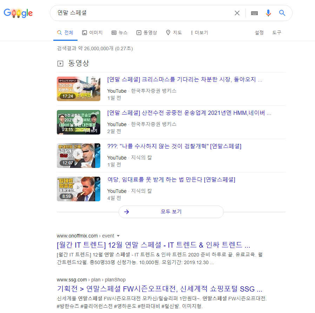Open video link 여당, 임대료를 못 받게 하는 법

(x=171, y=180)
